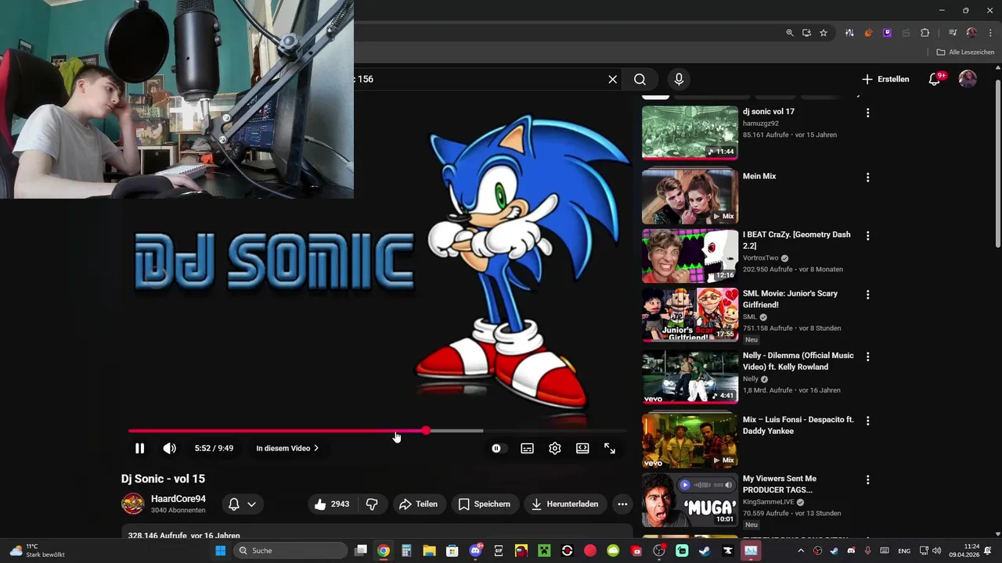Open options menu for the Nelly - Dilemma video
The height and width of the screenshot is (563, 1002).
click(x=867, y=356)
